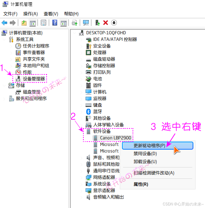This screenshot has height=208, width=205.
Task: Click the Back arrow toolbar icon
Action: [x=4, y=23]
